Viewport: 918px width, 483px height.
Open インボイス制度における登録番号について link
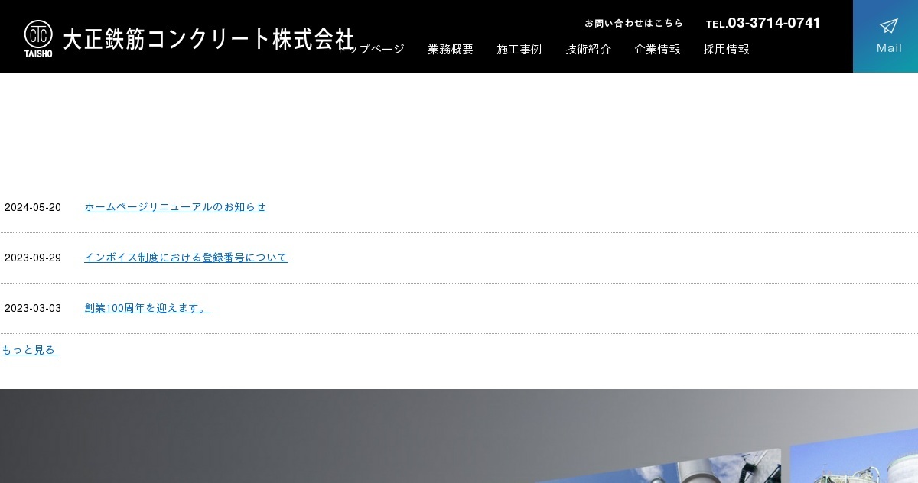186,258
